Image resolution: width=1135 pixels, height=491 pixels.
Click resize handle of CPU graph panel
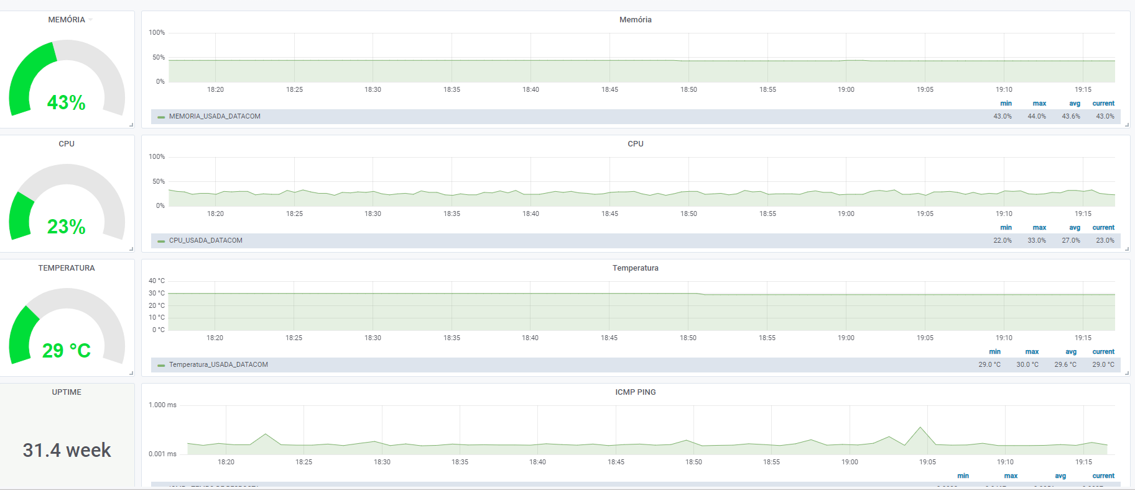point(1126,249)
